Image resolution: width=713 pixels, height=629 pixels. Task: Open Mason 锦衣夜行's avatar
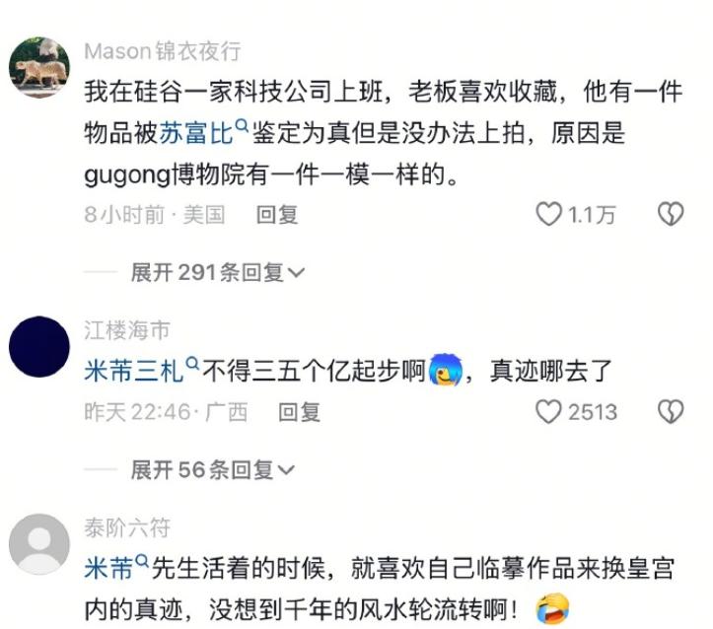coord(39,67)
